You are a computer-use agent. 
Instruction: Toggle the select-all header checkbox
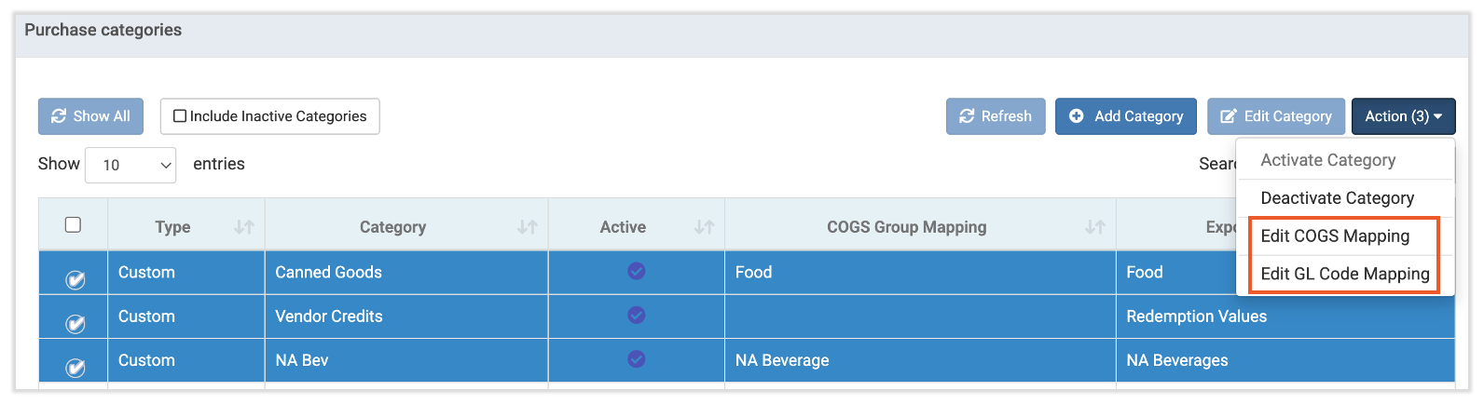(x=73, y=225)
